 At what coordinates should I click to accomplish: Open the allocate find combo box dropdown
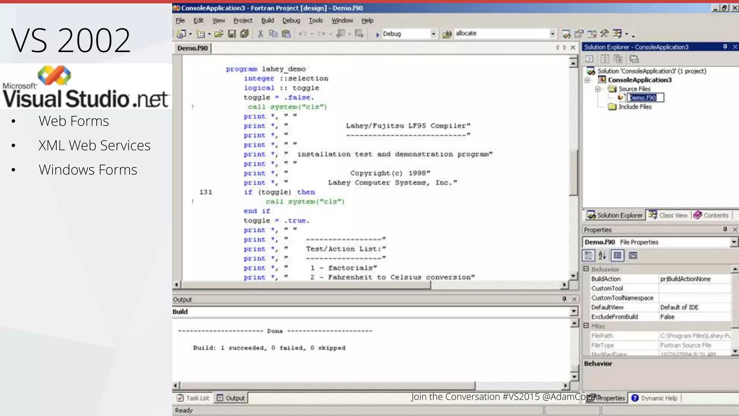pyautogui.click(x=552, y=34)
